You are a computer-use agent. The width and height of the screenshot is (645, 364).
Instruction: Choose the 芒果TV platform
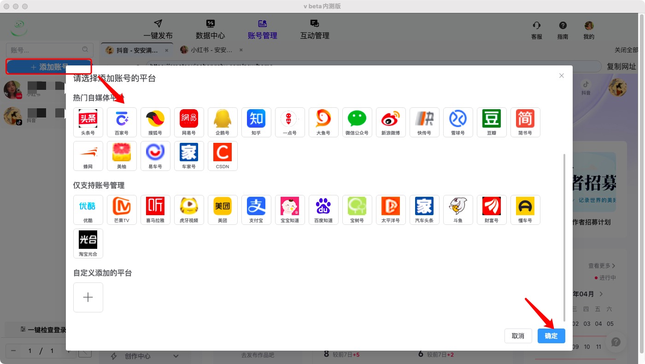click(122, 210)
